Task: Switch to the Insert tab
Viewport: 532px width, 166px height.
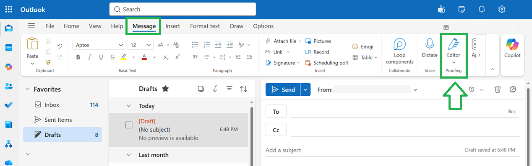Action: [x=173, y=26]
